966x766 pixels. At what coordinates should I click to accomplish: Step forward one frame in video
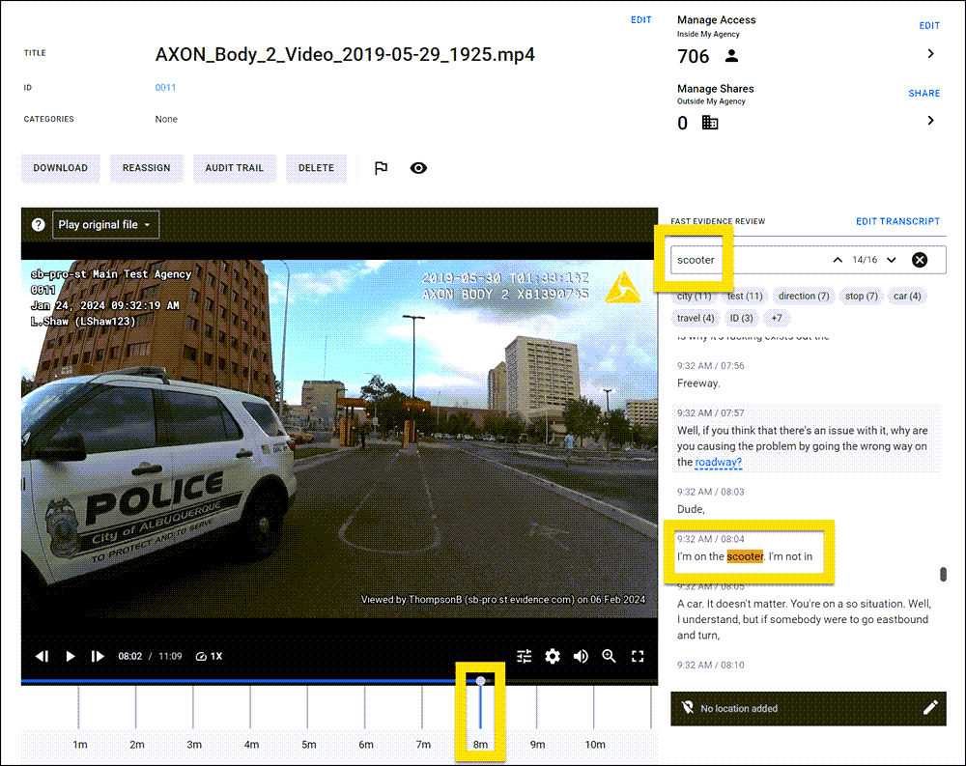click(98, 656)
